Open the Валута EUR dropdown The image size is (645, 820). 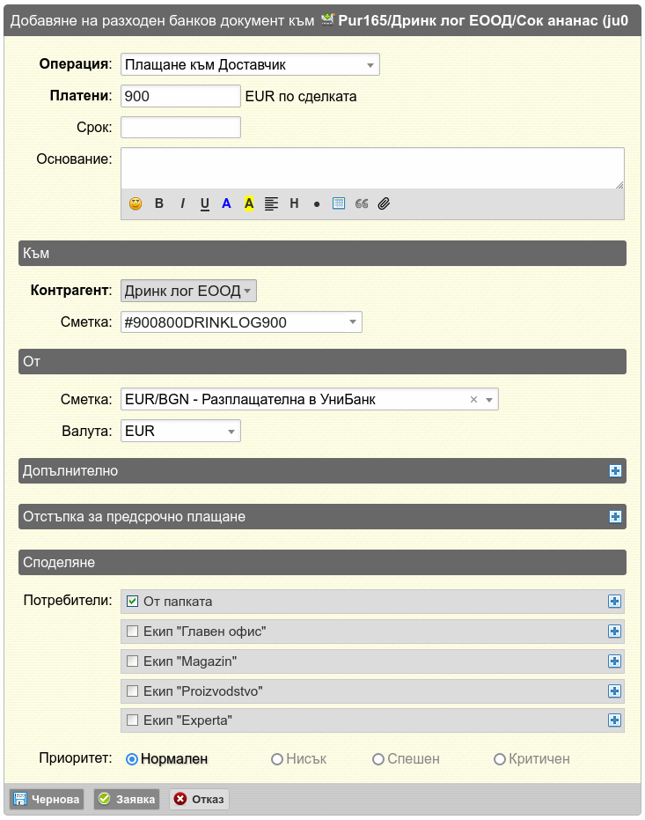coord(180,431)
